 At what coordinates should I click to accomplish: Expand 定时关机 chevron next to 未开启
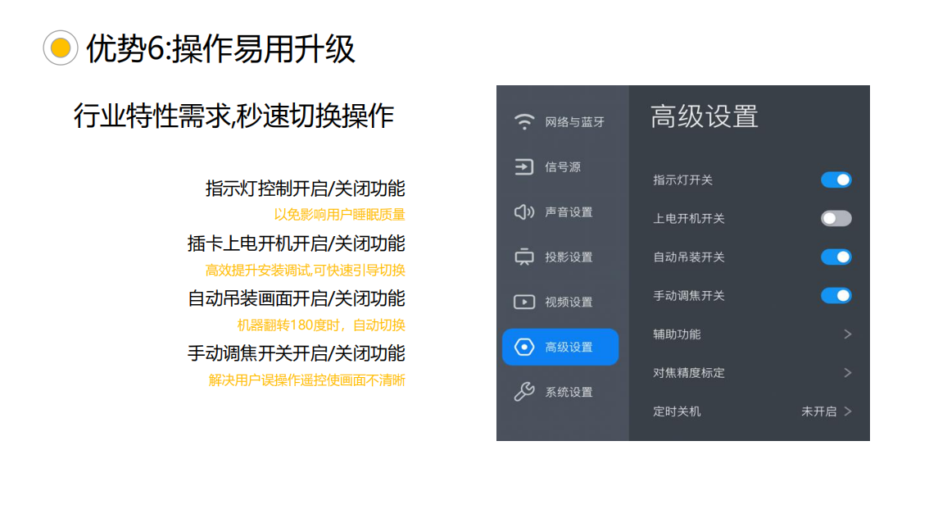pos(848,412)
